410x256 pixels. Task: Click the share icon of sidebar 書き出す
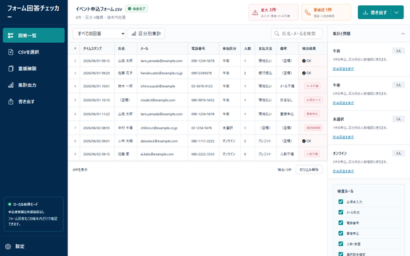tap(11, 102)
